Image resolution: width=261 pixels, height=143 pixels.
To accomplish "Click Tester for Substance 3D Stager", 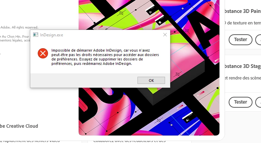I will click(x=240, y=102).
